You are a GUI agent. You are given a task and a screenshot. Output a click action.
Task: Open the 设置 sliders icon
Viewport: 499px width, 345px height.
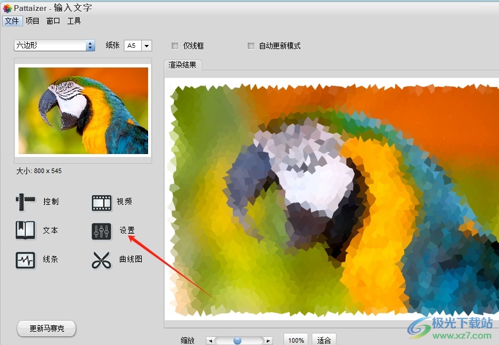coord(102,231)
